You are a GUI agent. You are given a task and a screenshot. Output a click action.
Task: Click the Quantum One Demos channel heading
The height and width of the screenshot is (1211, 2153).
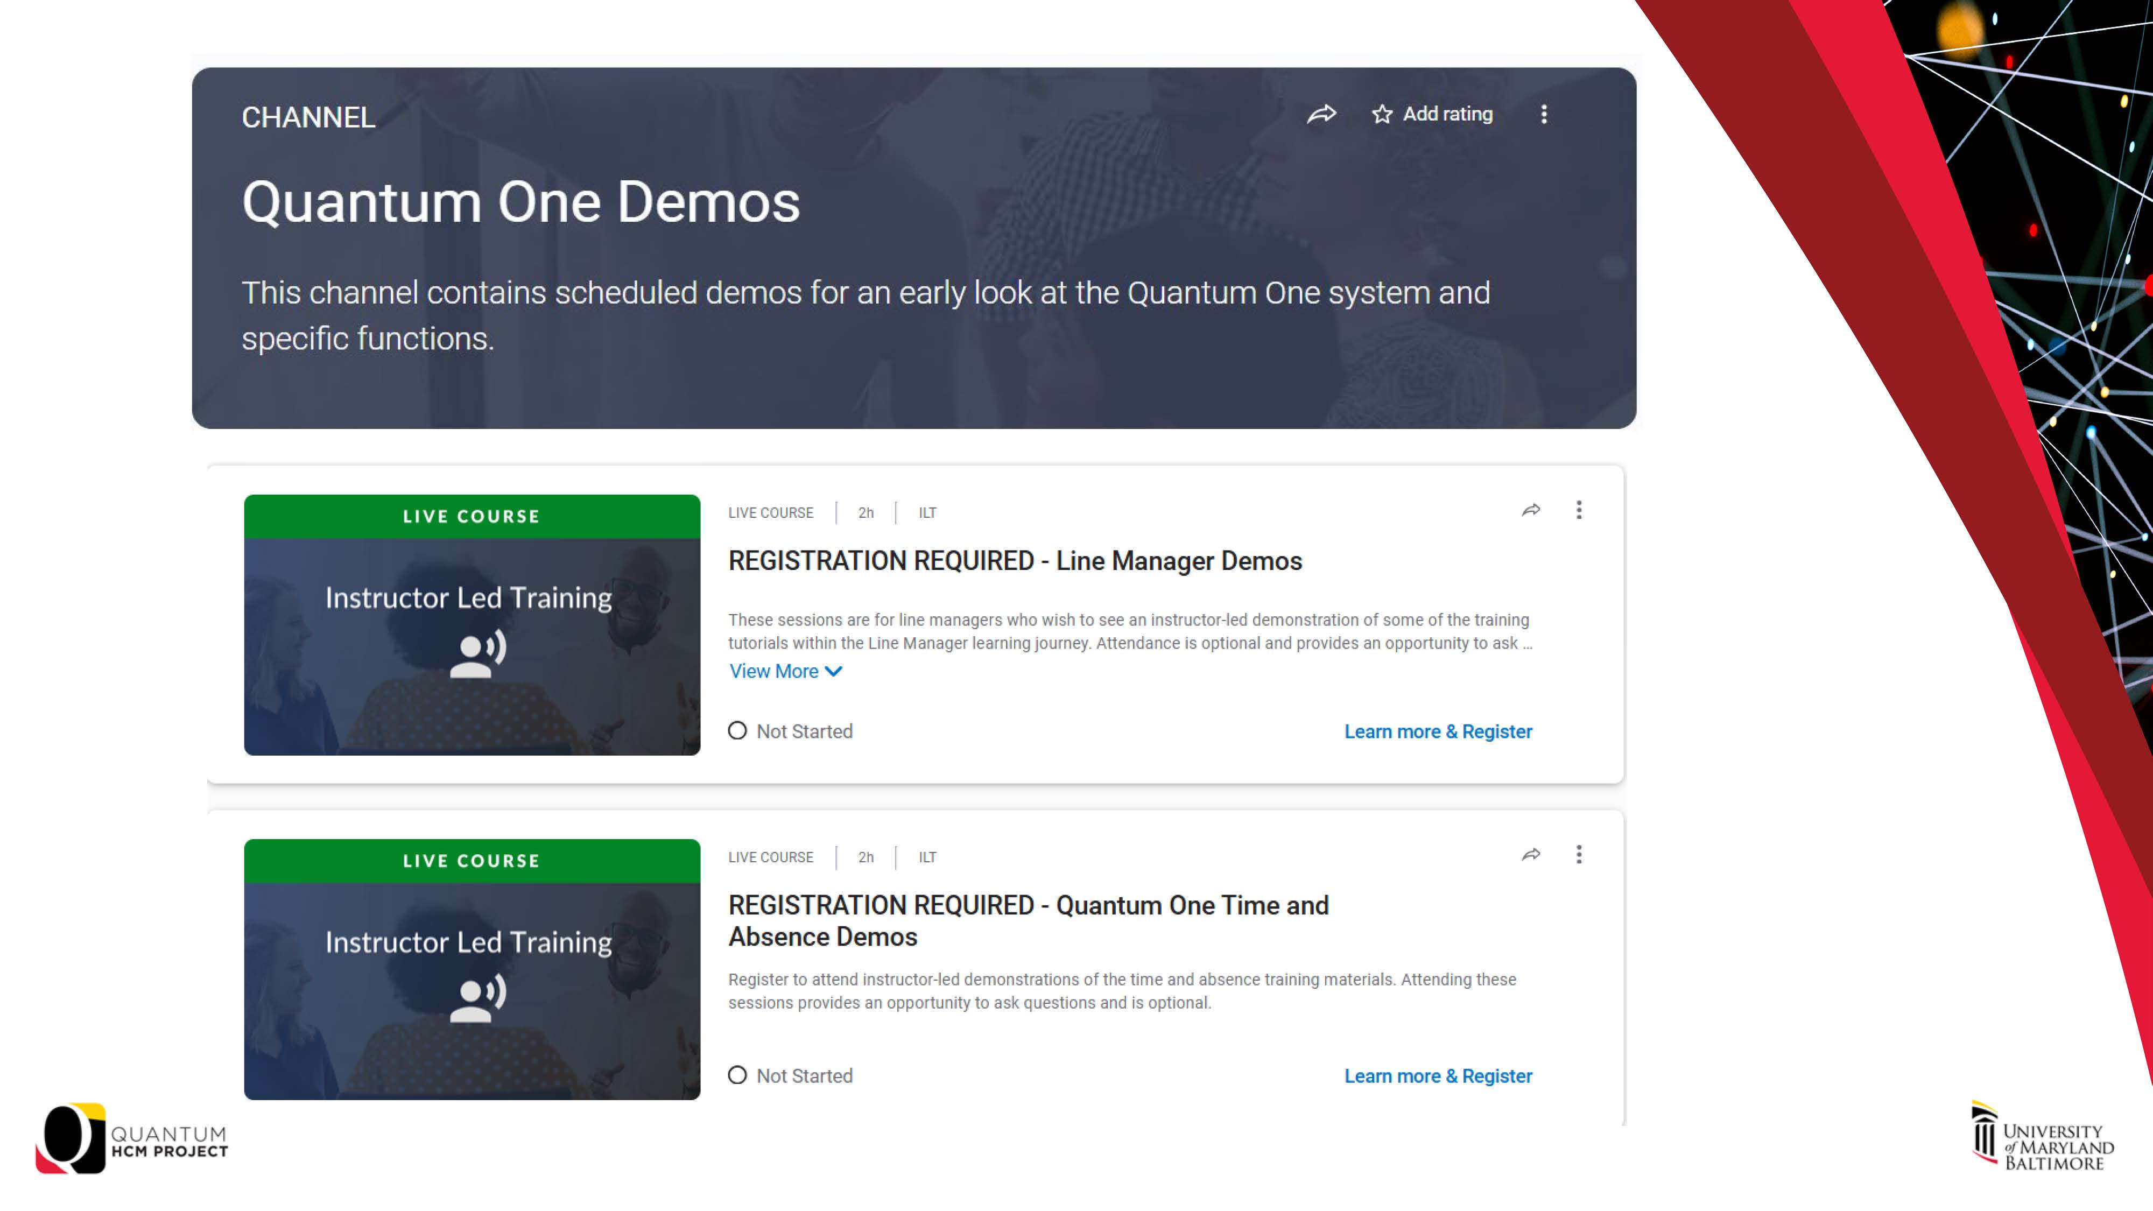(520, 202)
